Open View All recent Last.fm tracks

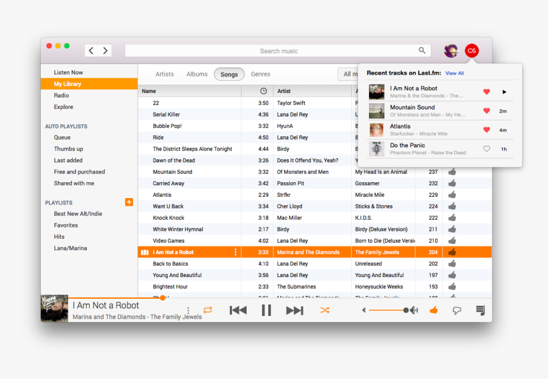454,73
